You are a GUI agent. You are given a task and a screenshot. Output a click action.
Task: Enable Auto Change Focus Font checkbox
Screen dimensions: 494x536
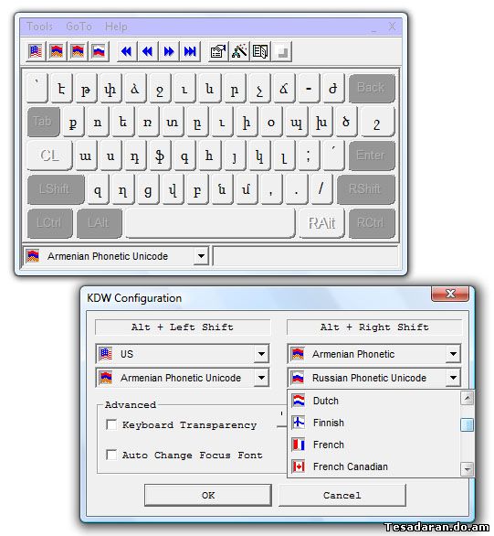111,455
